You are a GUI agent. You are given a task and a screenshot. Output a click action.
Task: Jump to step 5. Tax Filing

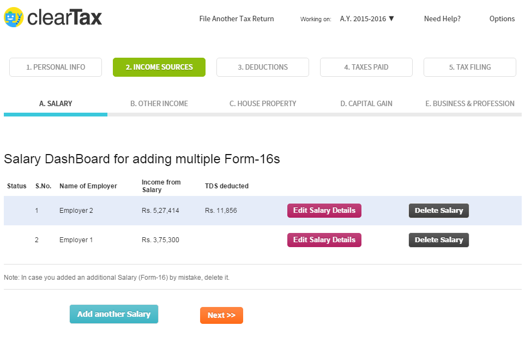pyautogui.click(x=470, y=67)
